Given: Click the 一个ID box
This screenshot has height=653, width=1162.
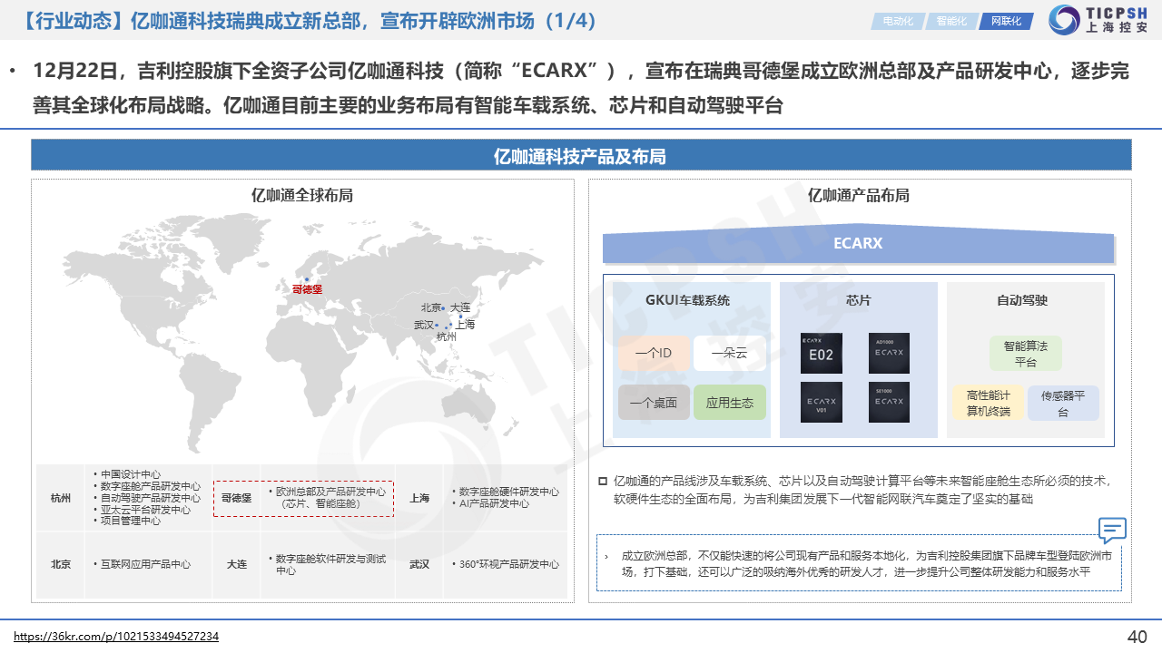Looking at the screenshot, I should click(x=654, y=354).
